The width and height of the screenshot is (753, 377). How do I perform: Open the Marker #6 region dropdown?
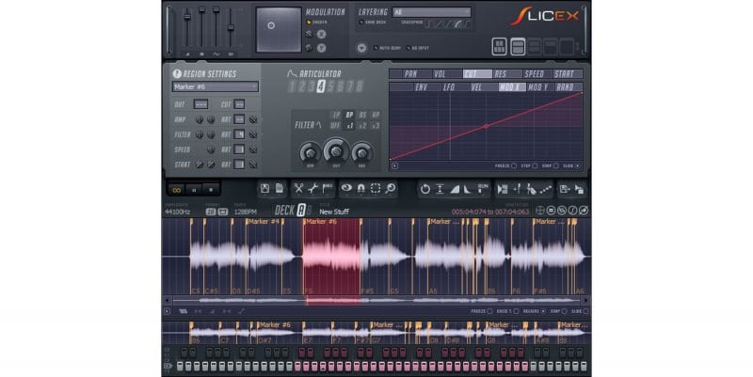(x=216, y=86)
